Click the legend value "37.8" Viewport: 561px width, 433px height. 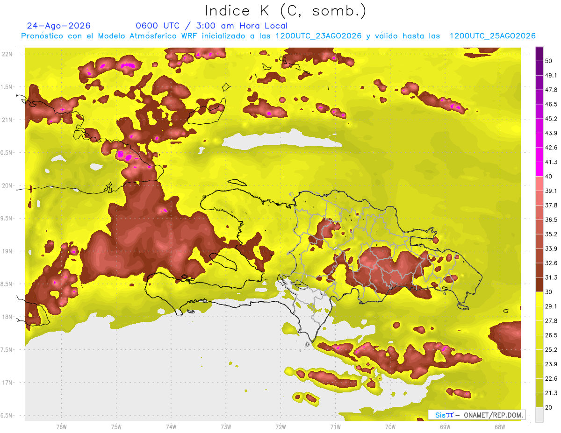(551, 206)
